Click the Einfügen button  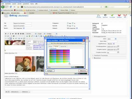pos(50,71)
